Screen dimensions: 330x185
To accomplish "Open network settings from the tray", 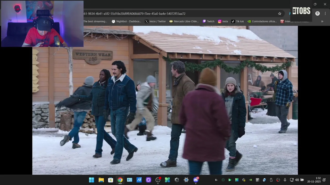I will point(292,180).
